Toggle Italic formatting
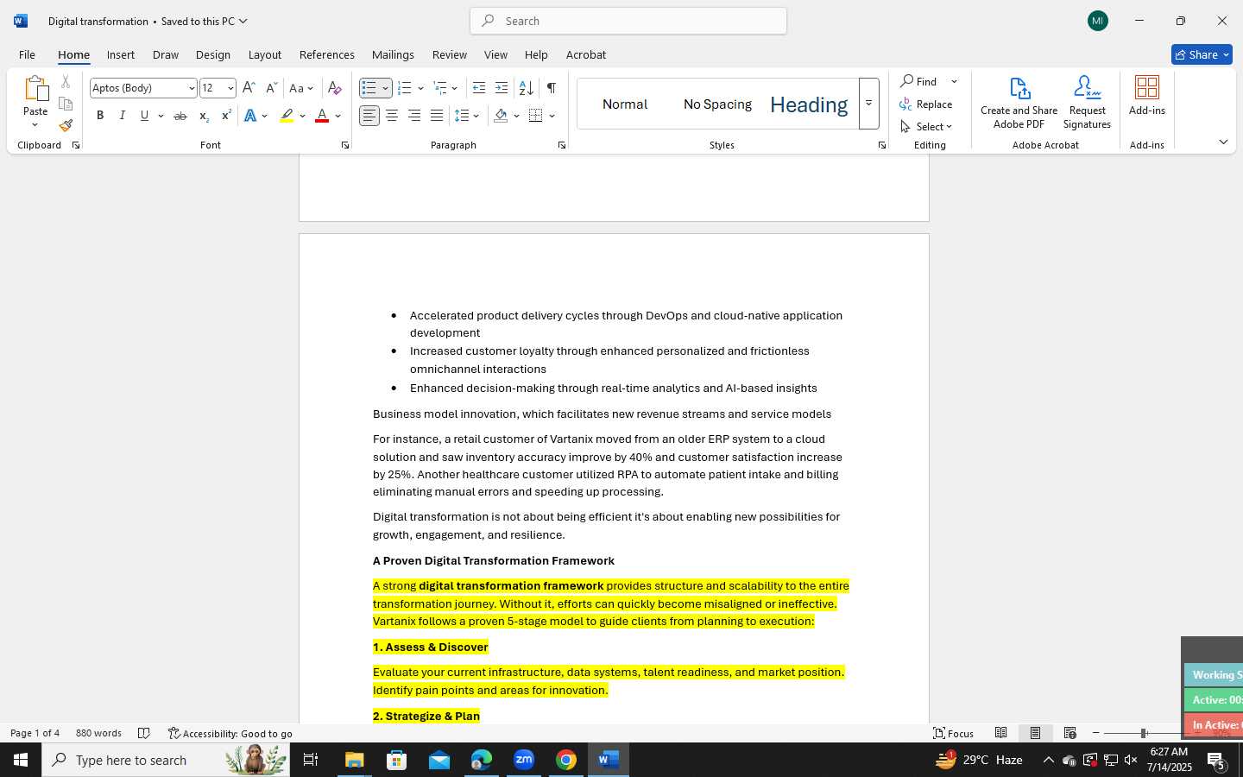This screenshot has height=777, width=1243. coord(123,116)
